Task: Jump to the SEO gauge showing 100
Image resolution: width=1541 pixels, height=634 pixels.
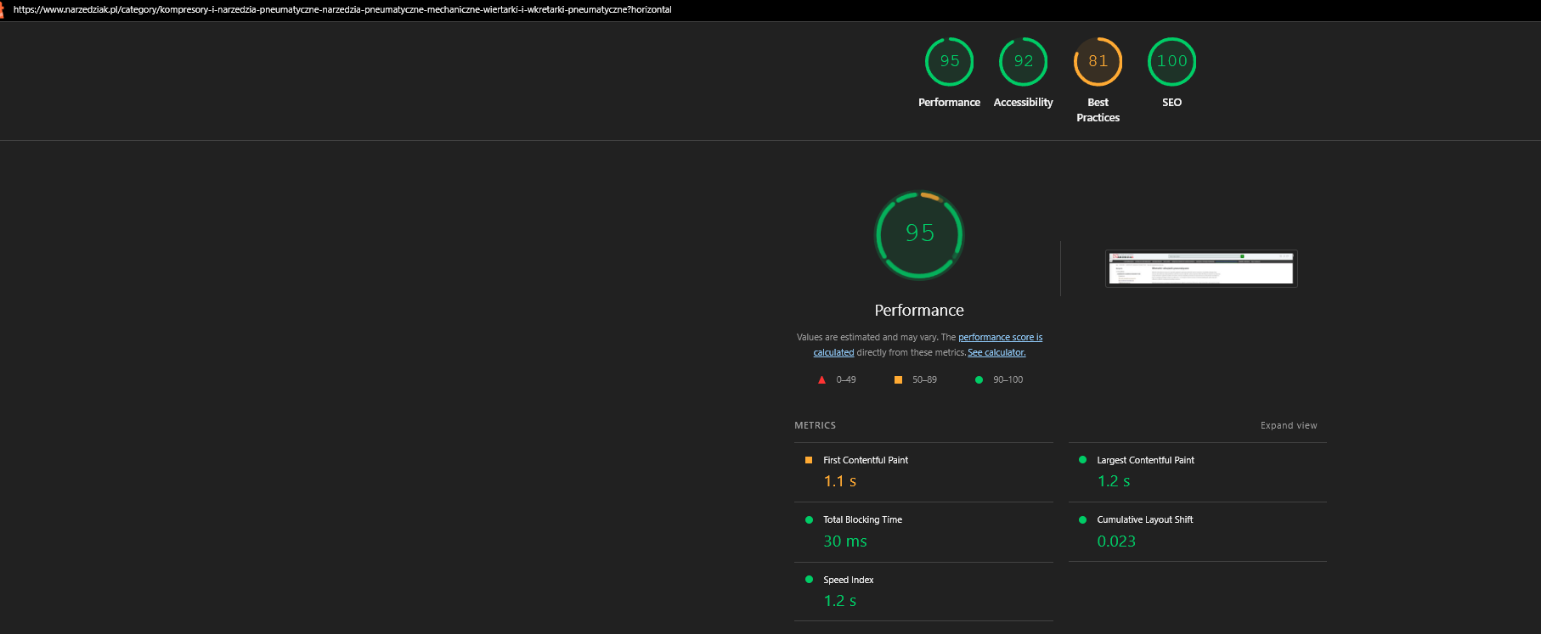Action: click(x=1171, y=61)
